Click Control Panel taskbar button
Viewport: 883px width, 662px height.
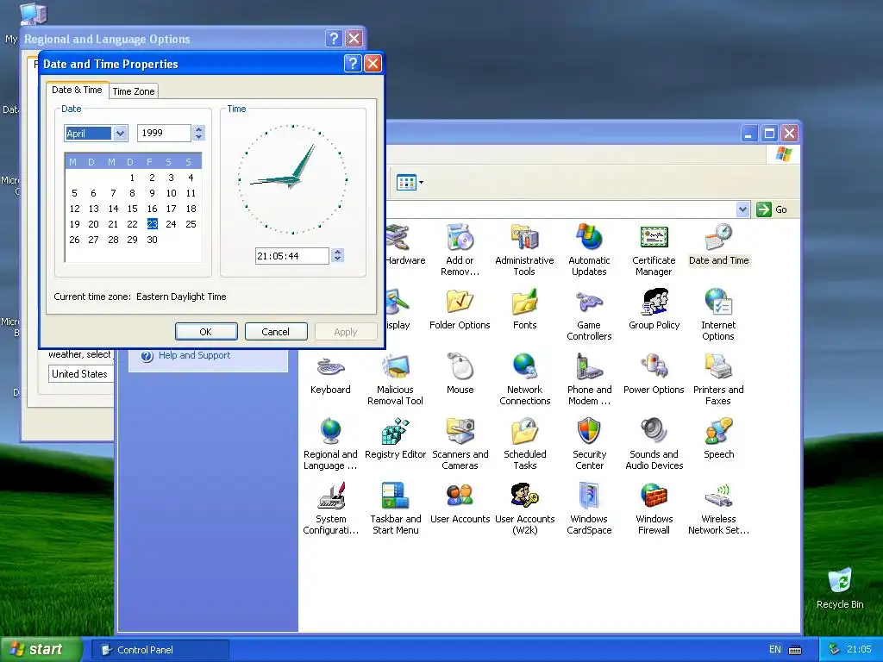[160, 650]
